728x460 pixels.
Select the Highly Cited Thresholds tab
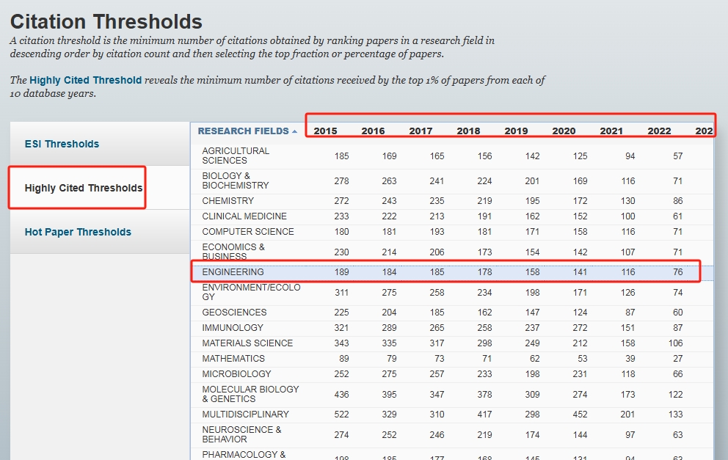point(83,188)
